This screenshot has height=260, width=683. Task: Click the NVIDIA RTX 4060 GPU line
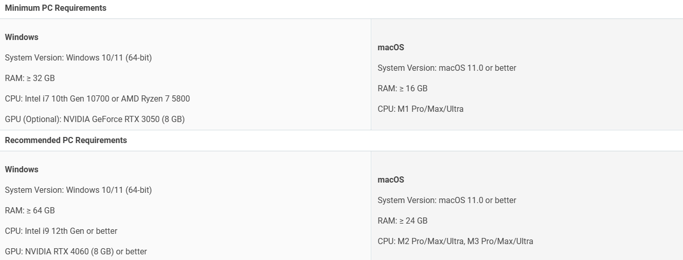pyautogui.click(x=76, y=251)
